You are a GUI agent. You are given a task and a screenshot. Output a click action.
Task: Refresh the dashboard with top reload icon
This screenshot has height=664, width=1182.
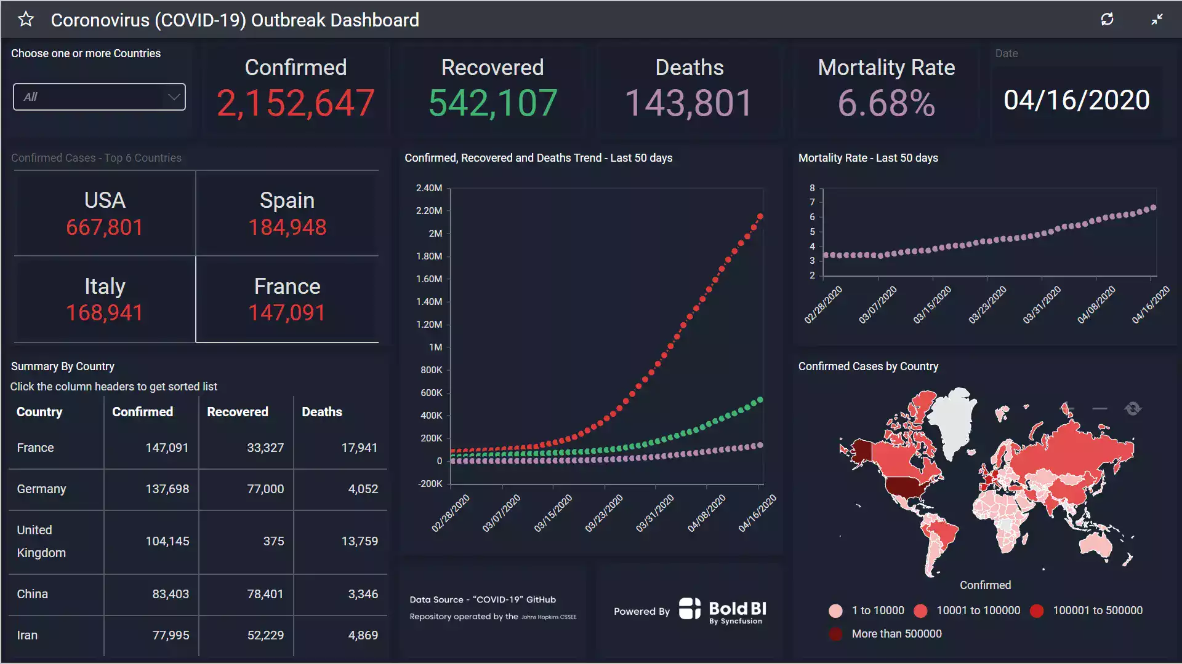1107,20
